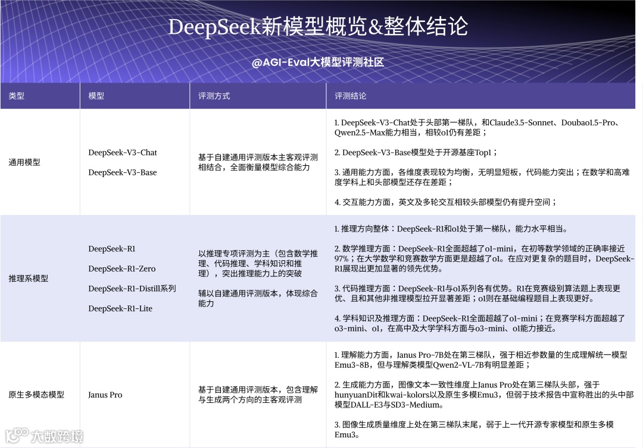
Task: Click the '包含理解与生成两个方向' method cell
Action: pos(258,395)
